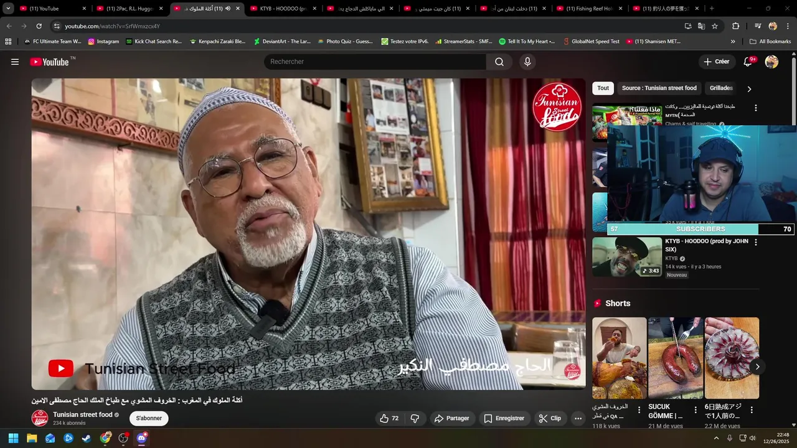
Task: Click the Clip button
Action: (x=550, y=418)
